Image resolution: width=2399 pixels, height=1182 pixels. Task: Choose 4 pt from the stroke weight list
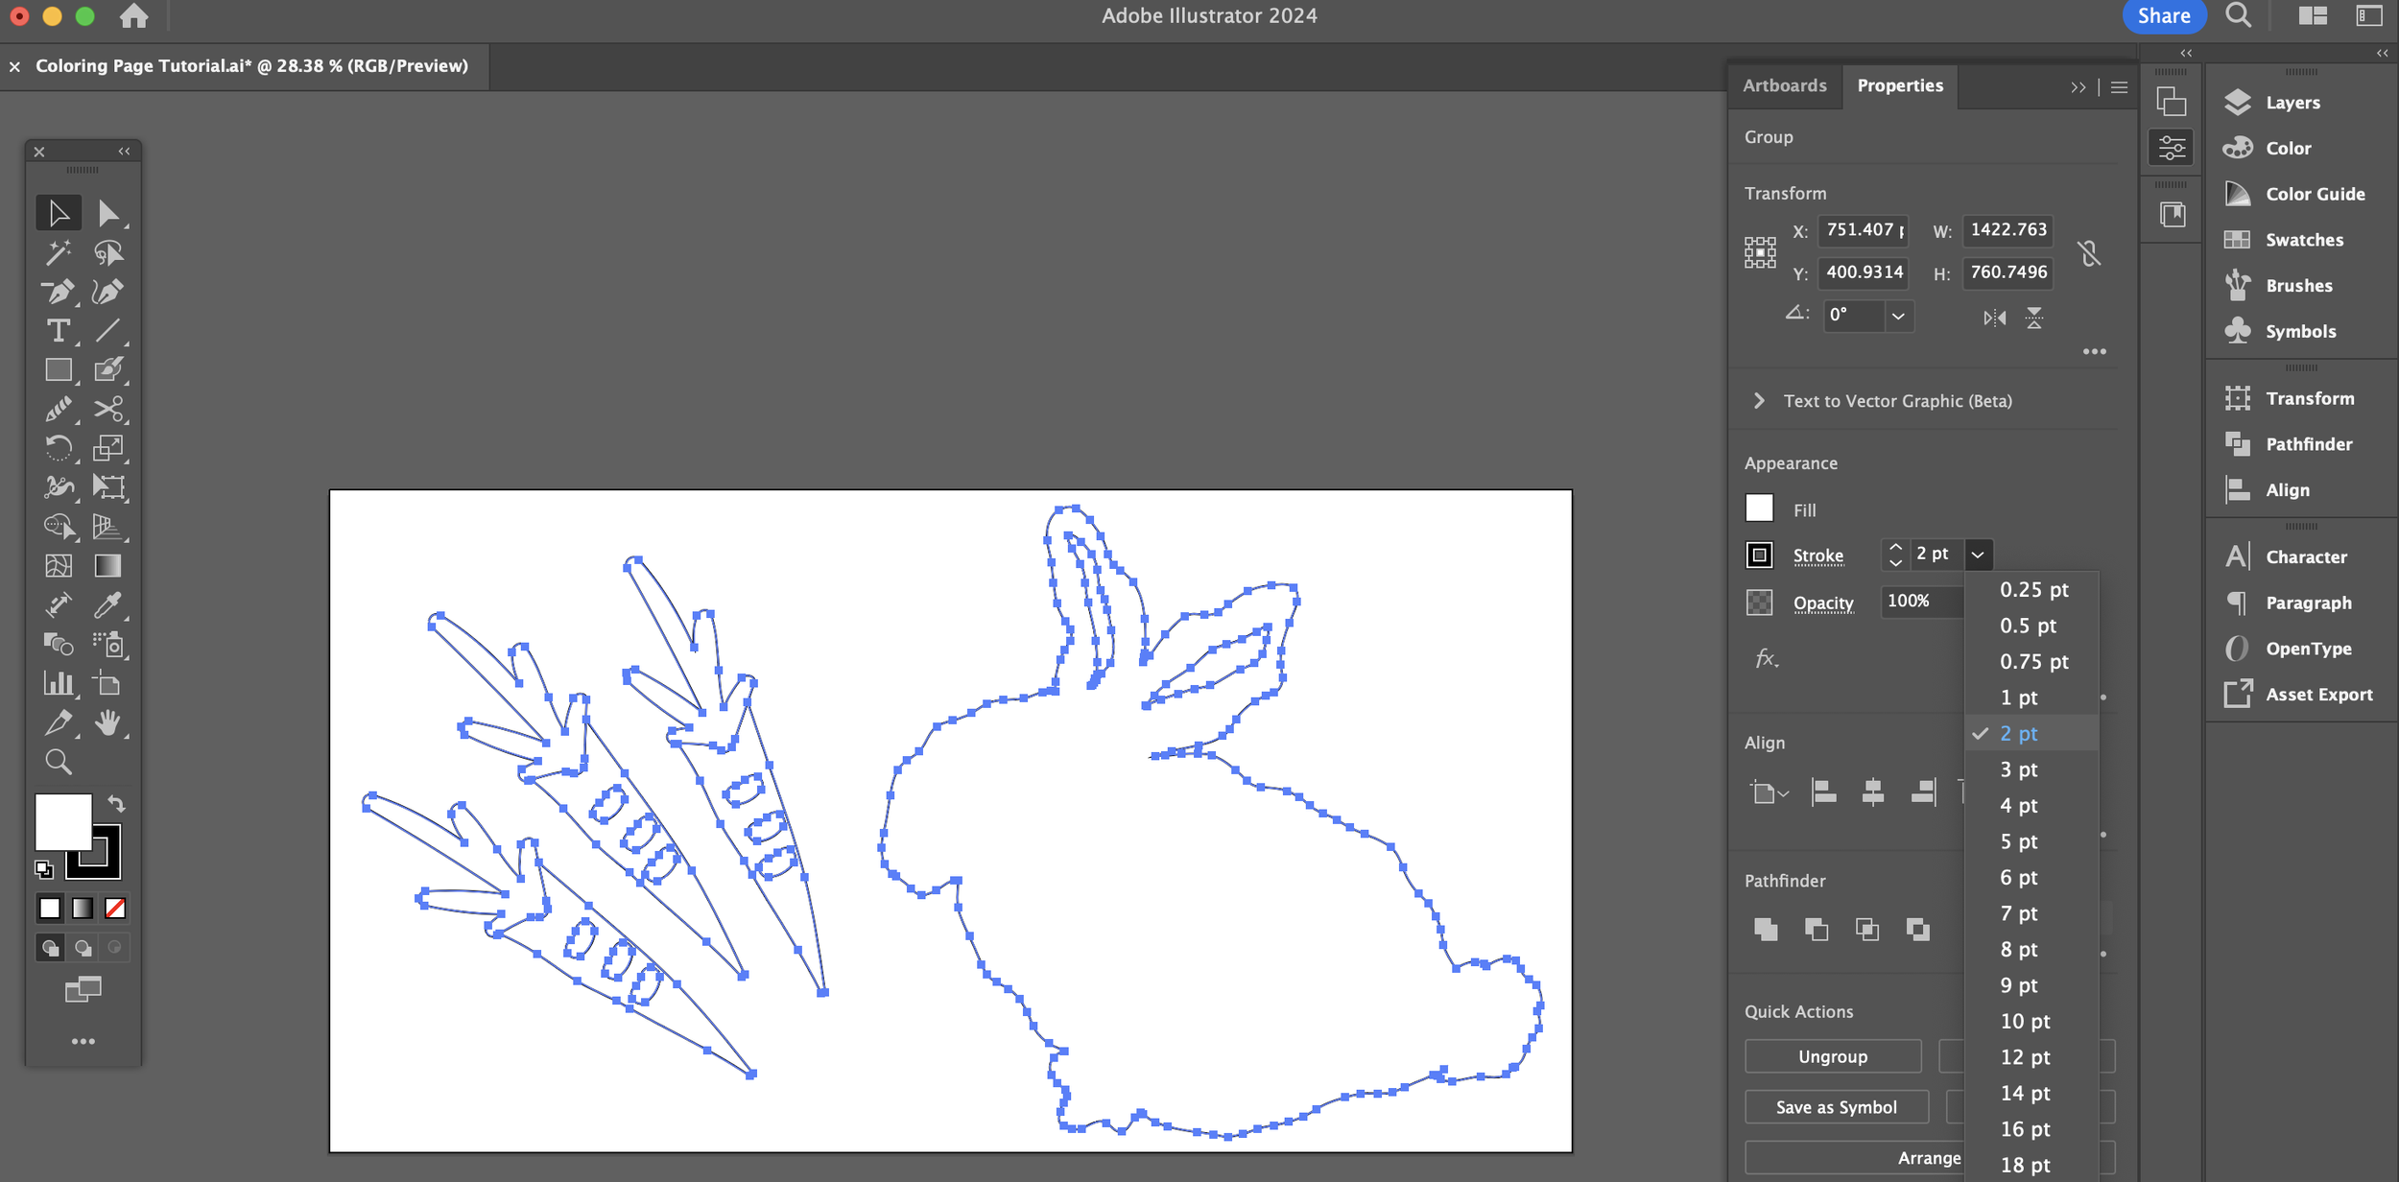pyautogui.click(x=2018, y=806)
